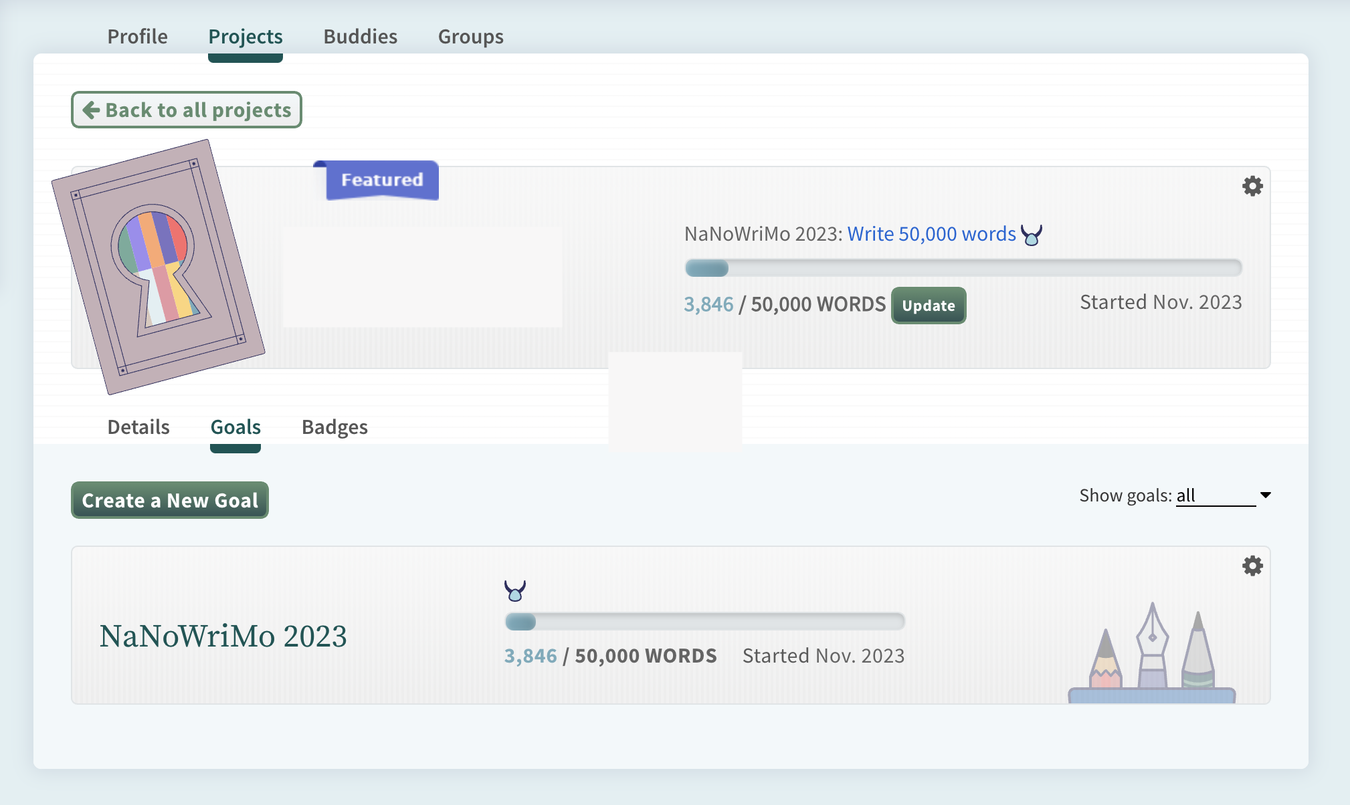1350x805 pixels.
Task: Open the NaNoWriMo 2023 goal title
Action: click(223, 636)
